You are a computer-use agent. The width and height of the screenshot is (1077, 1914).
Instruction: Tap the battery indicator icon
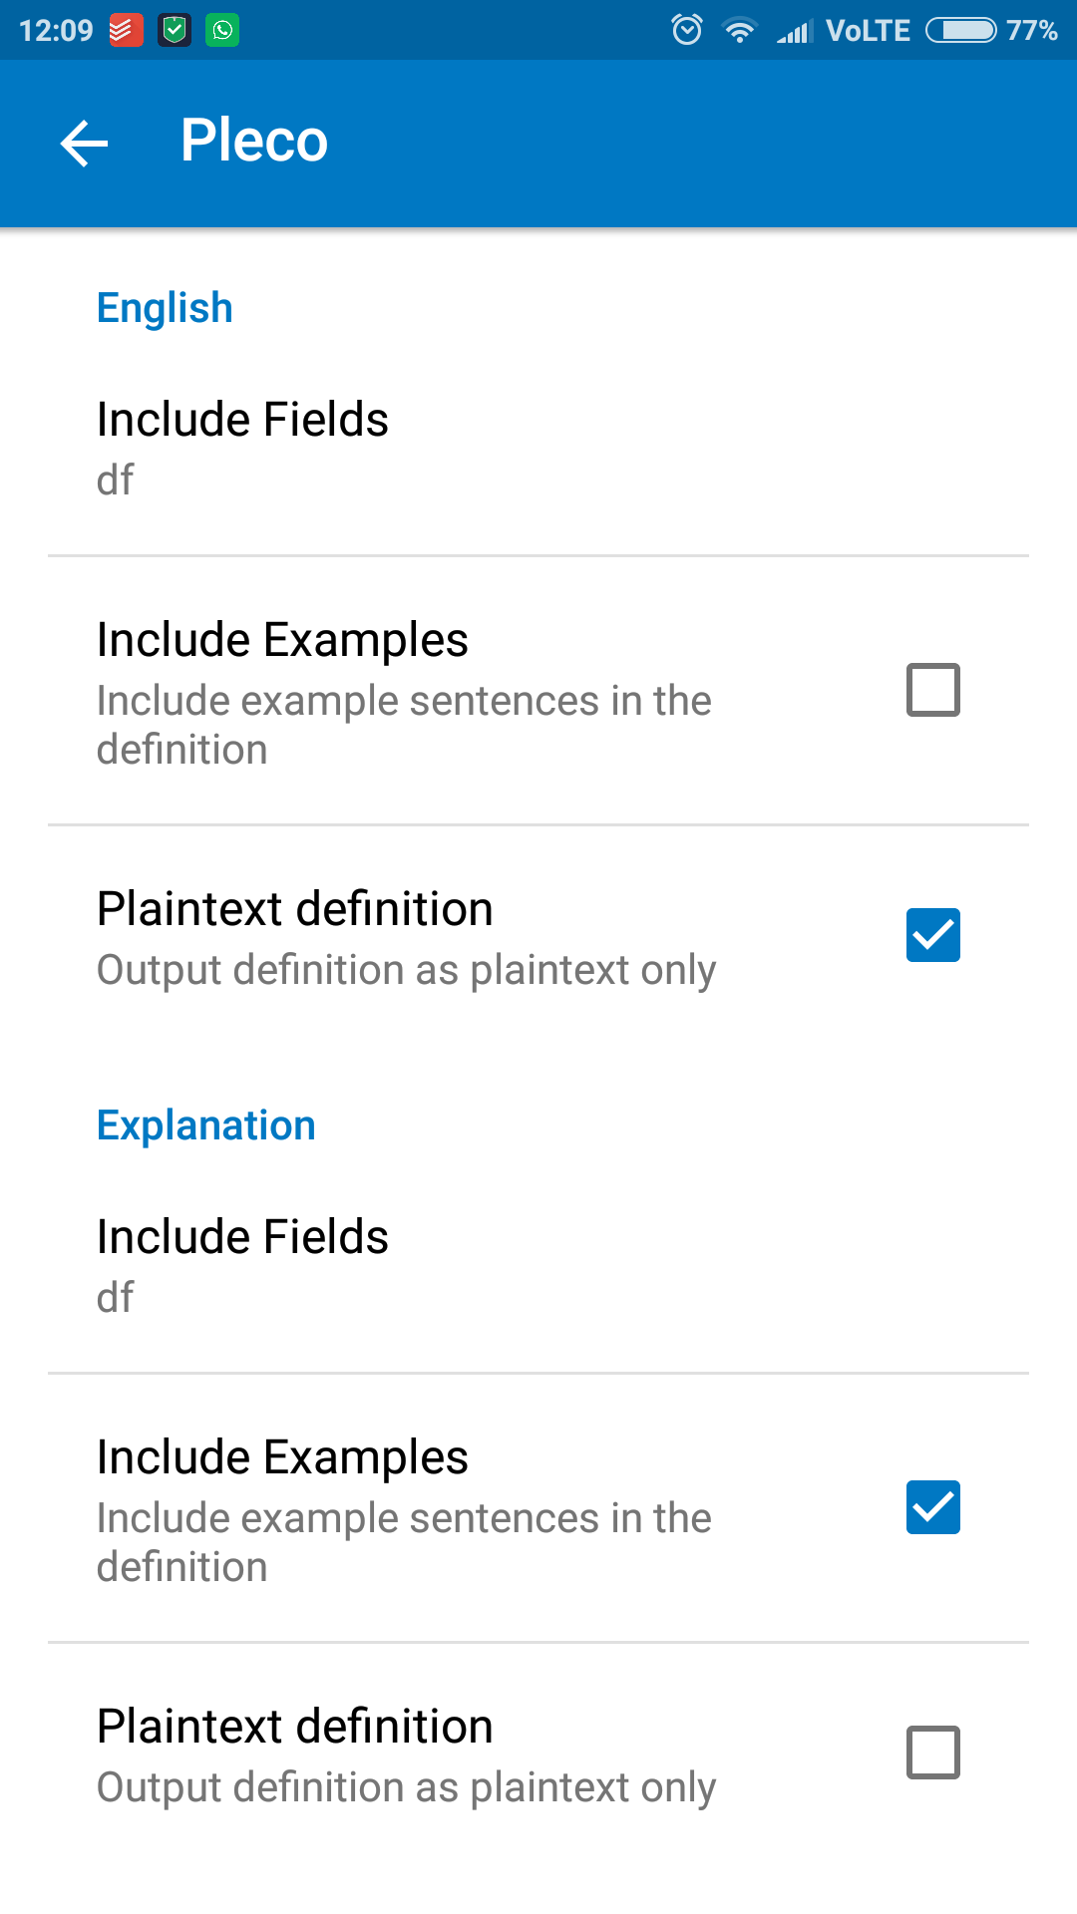click(x=960, y=31)
